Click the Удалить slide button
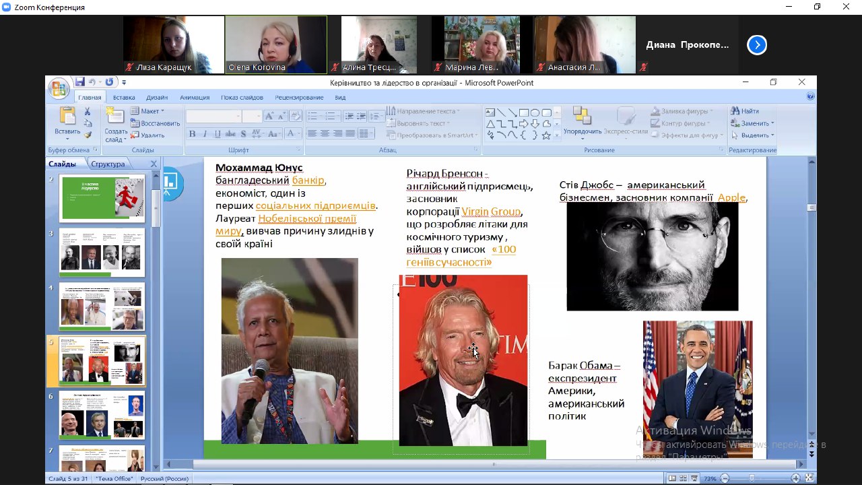This screenshot has height=485, width=862. pyautogui.click(x=147, y=135)
